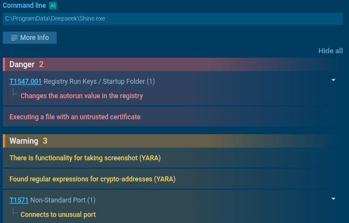
Task: Collapse the Danger section header
Action: pyautogui.click(x=173, y=64)
